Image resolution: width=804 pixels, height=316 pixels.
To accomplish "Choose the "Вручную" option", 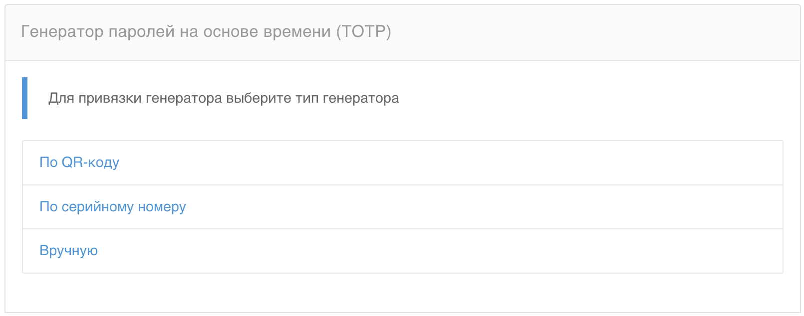I will coord(69,251).
